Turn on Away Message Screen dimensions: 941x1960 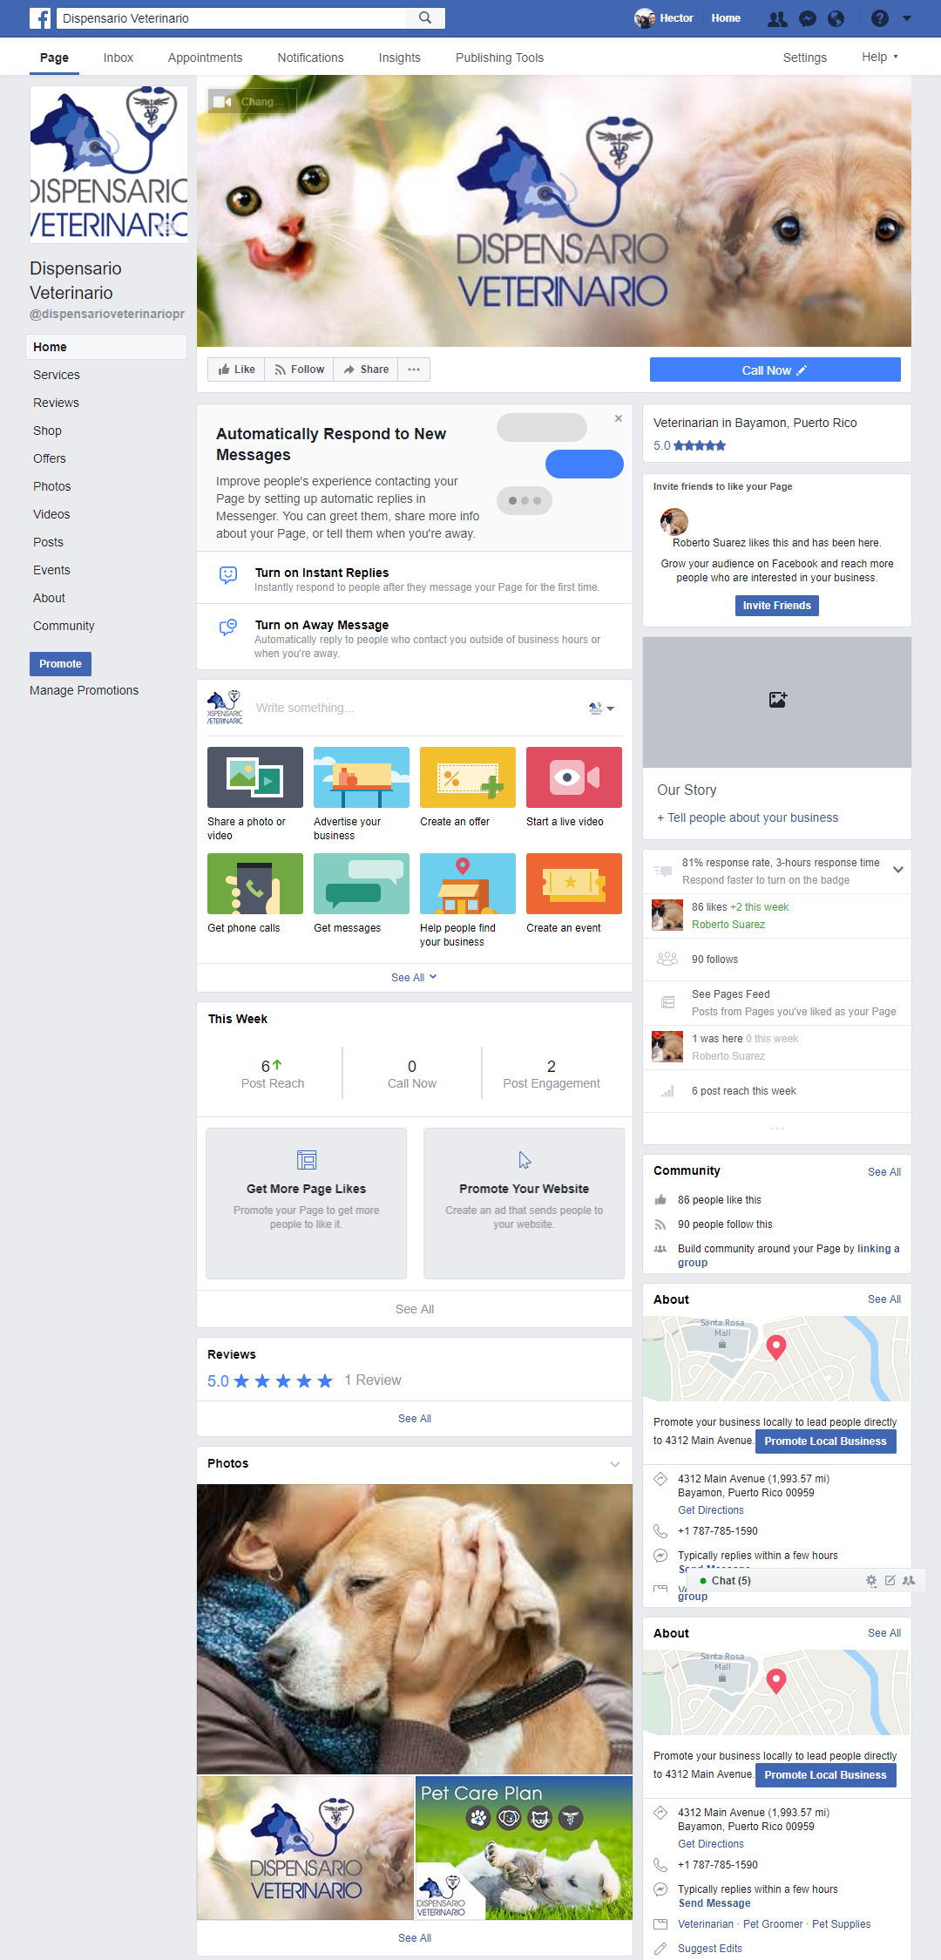[x=415, y=637]
